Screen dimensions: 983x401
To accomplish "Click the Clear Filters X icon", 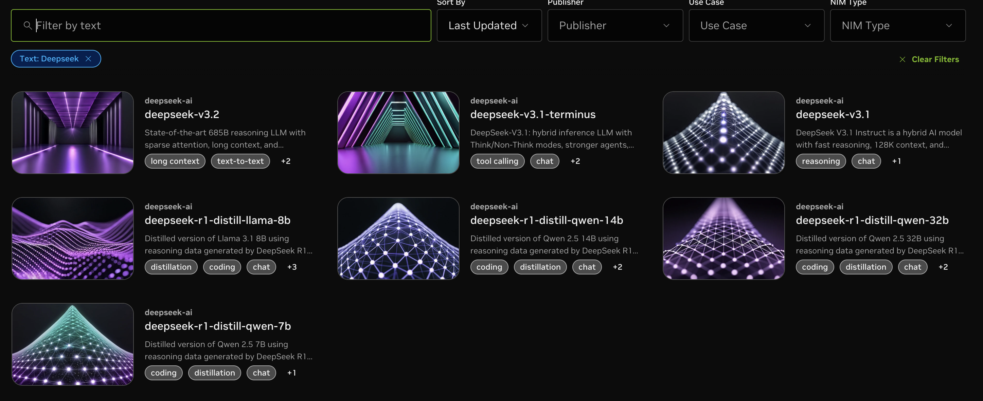I will 902,59.
